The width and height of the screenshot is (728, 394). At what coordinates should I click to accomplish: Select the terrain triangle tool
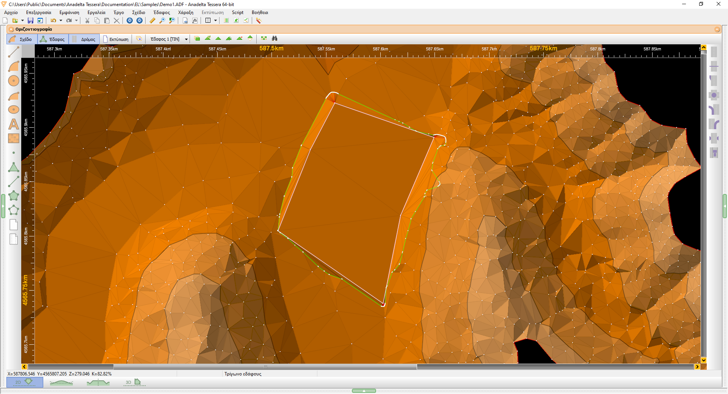[x=14, y=167]
